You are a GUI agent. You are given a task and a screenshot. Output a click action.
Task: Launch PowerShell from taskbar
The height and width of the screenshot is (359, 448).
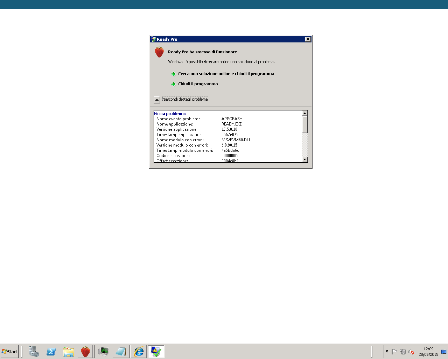tap(51, 352)
